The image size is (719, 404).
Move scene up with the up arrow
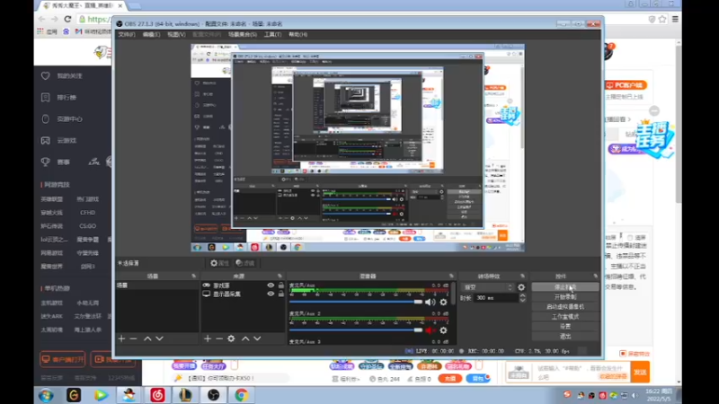[x=147, y=338]
